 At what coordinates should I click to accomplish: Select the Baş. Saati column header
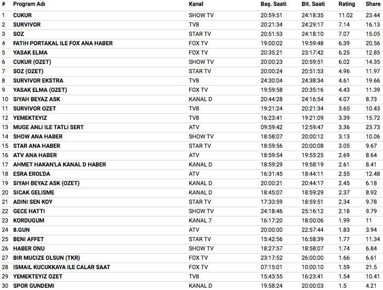273,4
